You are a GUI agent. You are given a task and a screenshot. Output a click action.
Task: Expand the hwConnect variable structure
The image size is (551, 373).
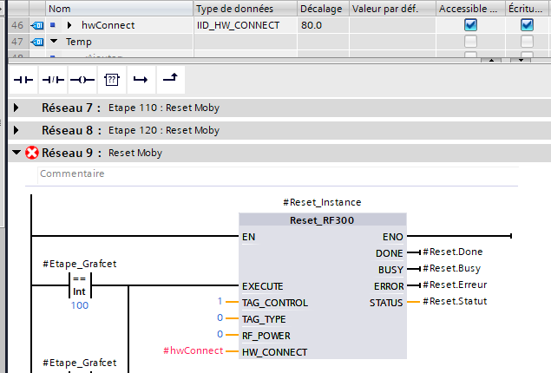(x=69, y=25)
